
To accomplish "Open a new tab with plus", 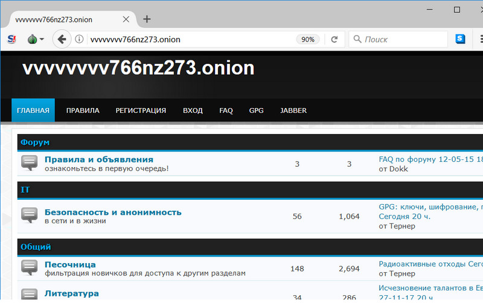I will 147,19.
